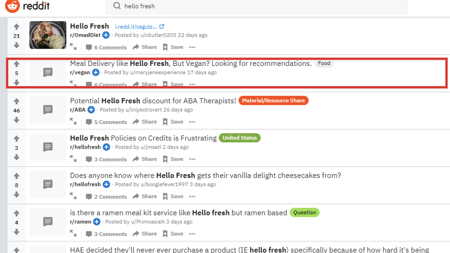This screenshot has width=450, height=253.
Task: Join r/vegan with the plus icon
Action: [x=96, y=73]
